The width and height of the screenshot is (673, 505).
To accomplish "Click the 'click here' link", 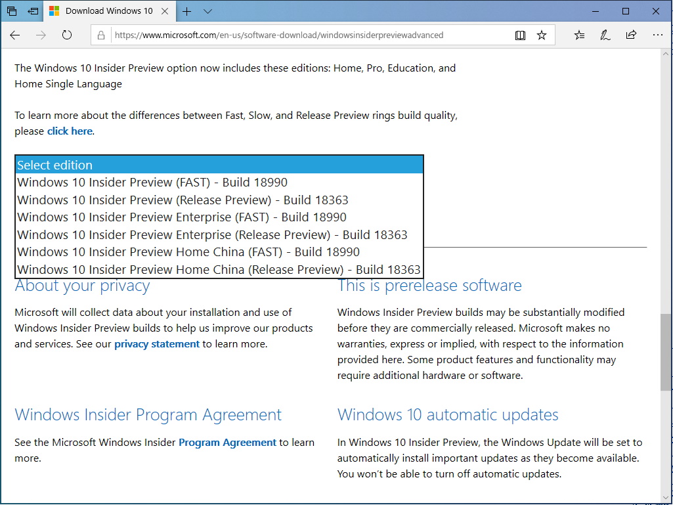I will (70, 131).
